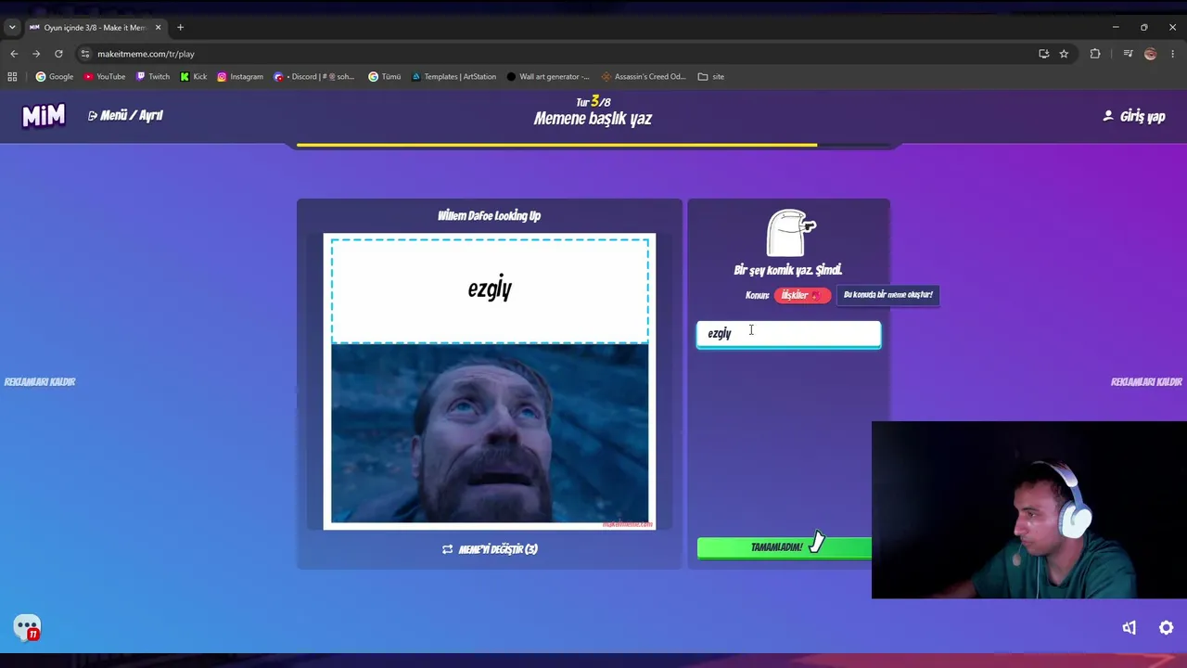The width and height of the screenshot is (1187, 668).
Task: Open the Google bookmark
Action: (55, 77)
